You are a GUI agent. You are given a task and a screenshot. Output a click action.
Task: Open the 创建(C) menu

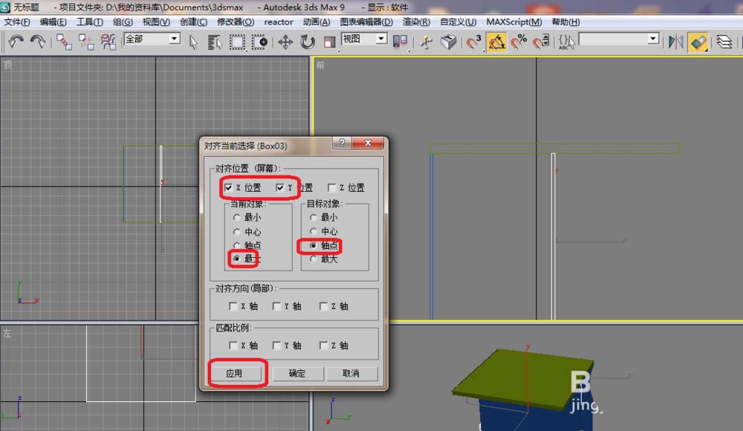(193, 22)
